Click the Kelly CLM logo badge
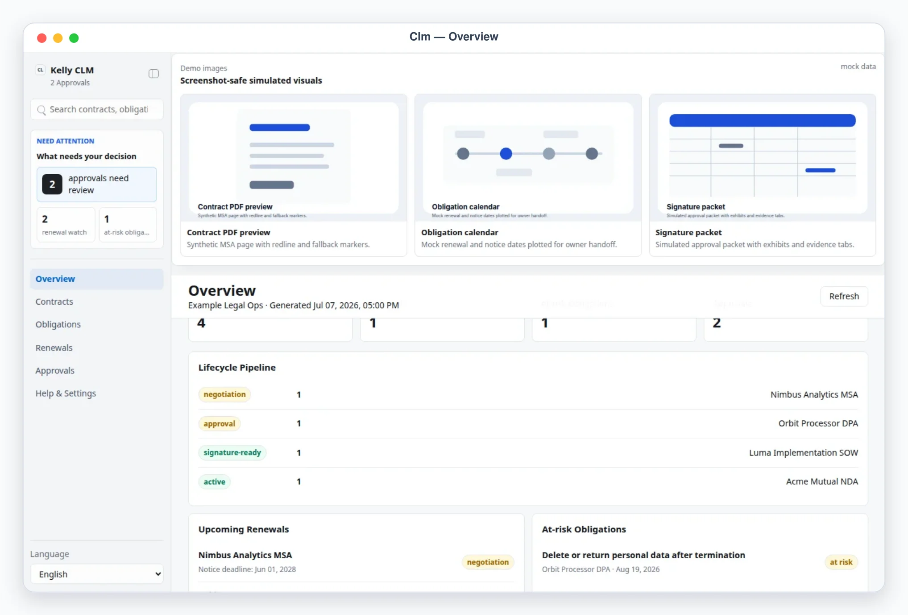 (x=41, y=70)
